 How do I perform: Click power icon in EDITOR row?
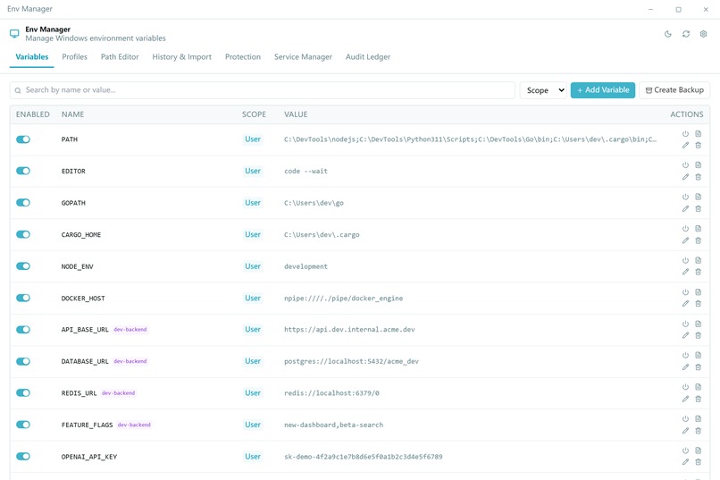pyautogui.click(x=685, y=164)
